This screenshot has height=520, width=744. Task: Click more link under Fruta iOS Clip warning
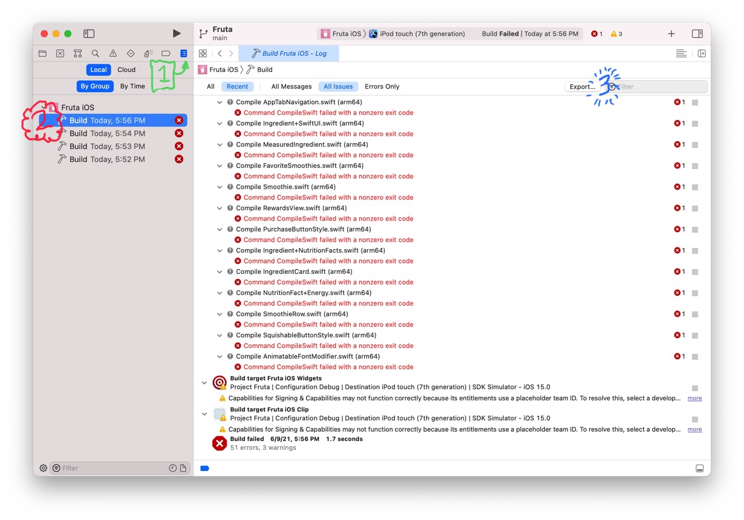click(695, 429)
